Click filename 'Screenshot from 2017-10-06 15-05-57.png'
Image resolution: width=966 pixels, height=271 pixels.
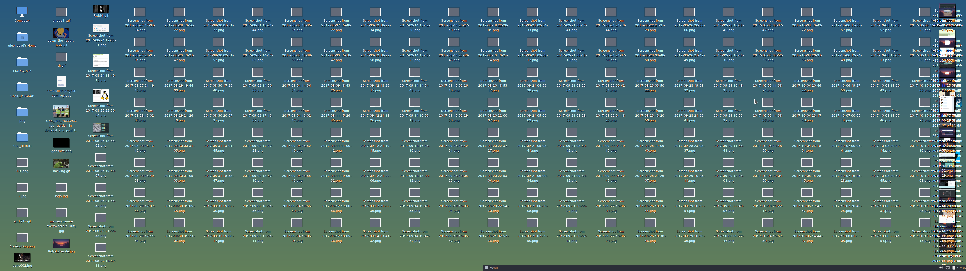point(846,25)
